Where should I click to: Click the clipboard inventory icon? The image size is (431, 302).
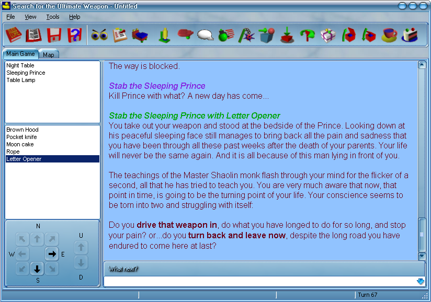coord(120,35)
